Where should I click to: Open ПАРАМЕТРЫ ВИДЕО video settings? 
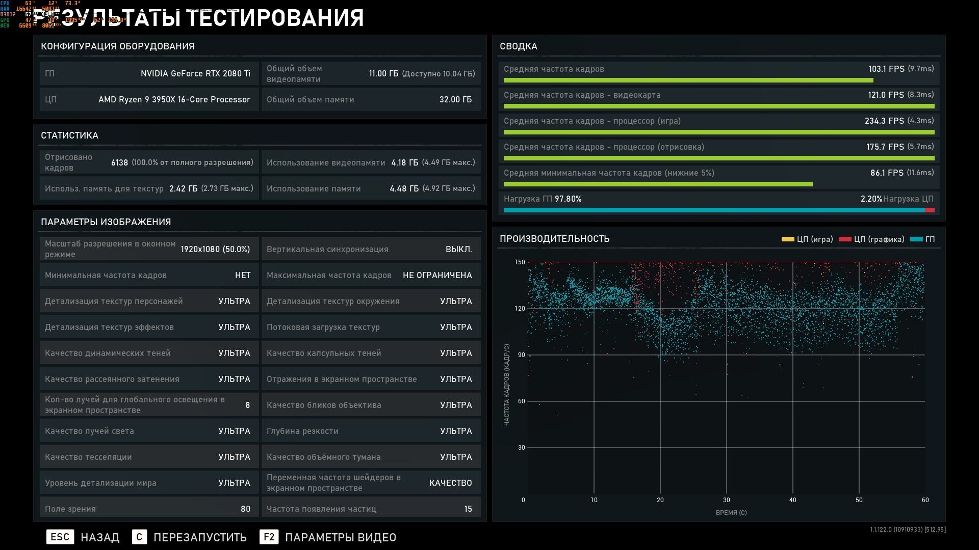(x=340, y=537)
